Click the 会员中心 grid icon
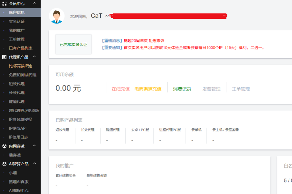Viewport: 292px width, 194px height. (x=5, y=4)
